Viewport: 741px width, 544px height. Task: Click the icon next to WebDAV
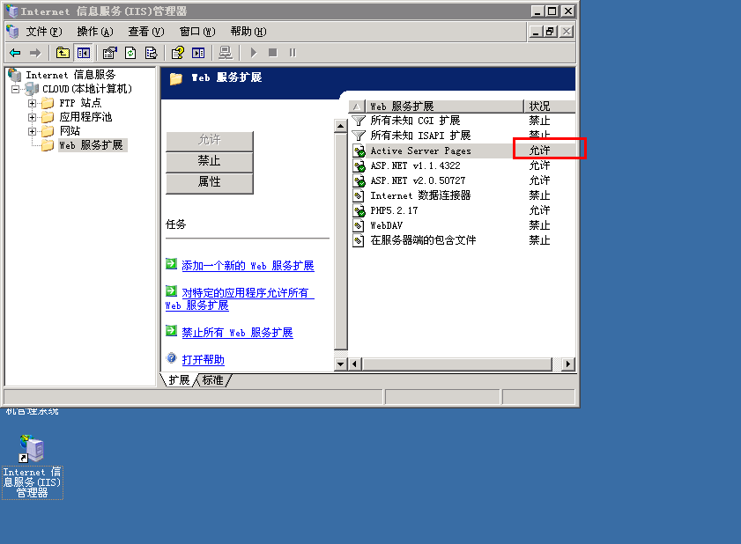359,225
